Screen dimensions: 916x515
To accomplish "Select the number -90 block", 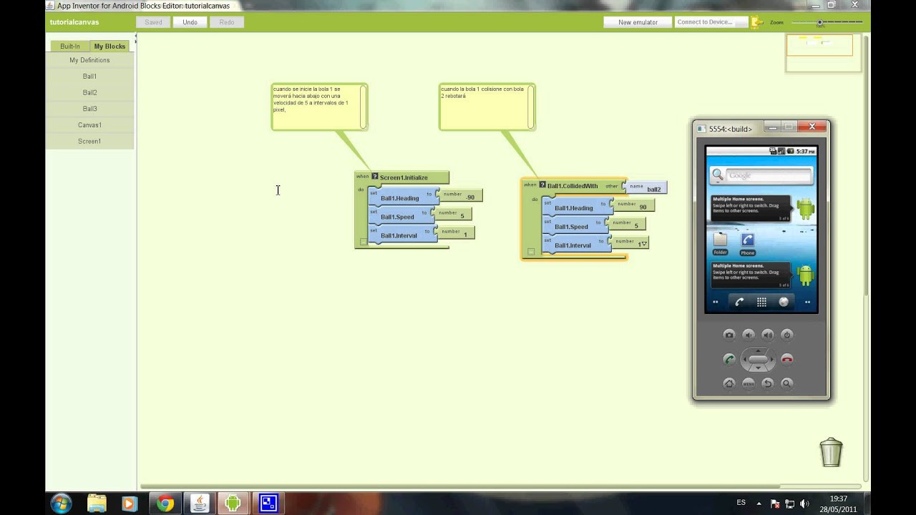I will (x=462, y=196).
